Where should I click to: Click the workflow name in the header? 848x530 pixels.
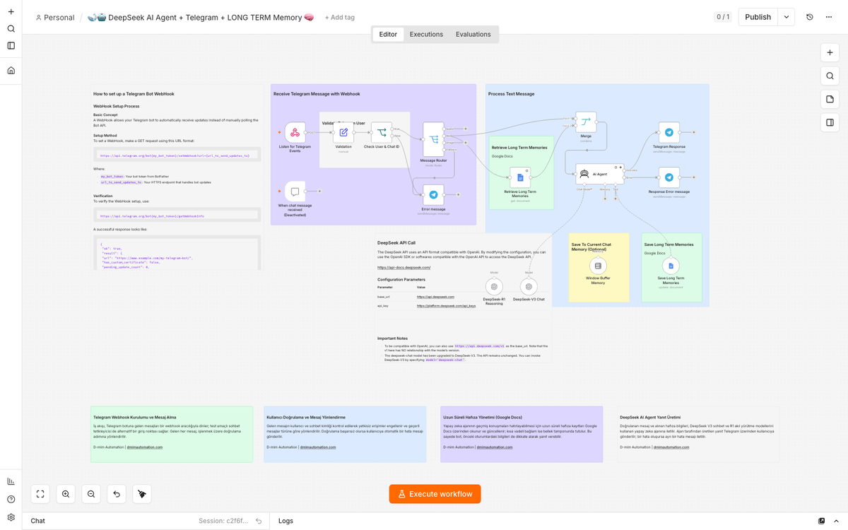[x=201, y=18]
